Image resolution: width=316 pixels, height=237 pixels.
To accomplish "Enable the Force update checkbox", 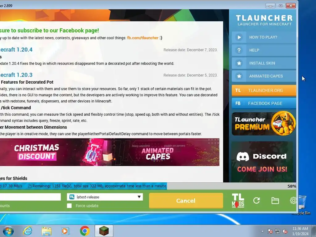I will [69, 206].
